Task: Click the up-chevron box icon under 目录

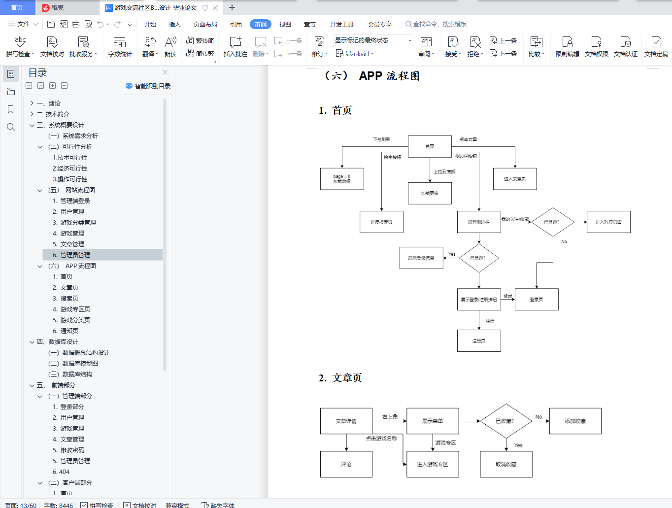Action: [41, 86]
